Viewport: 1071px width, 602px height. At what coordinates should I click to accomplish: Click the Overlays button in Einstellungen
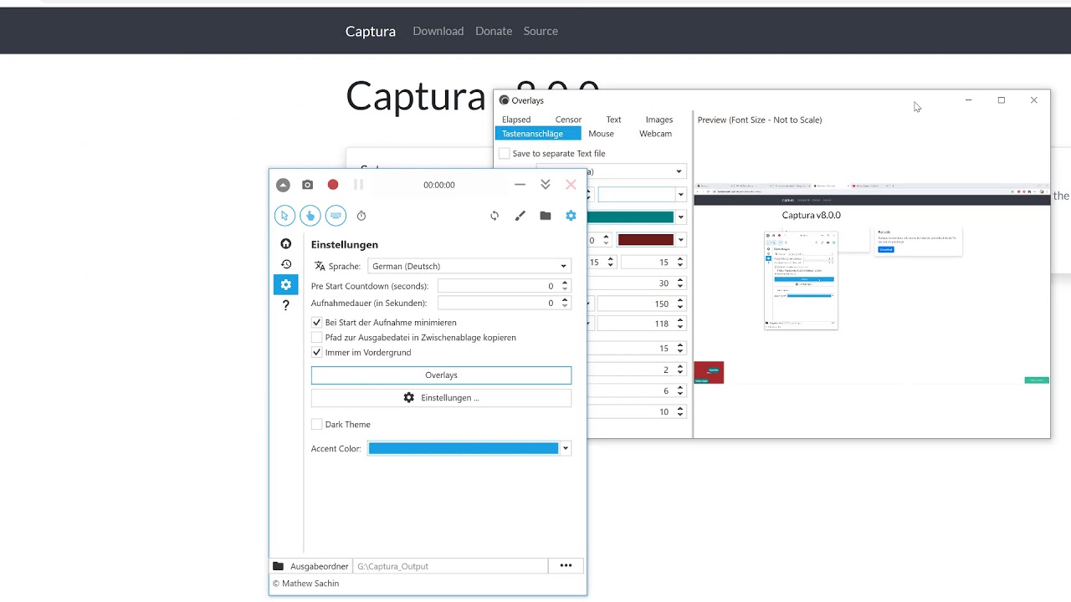441,375
